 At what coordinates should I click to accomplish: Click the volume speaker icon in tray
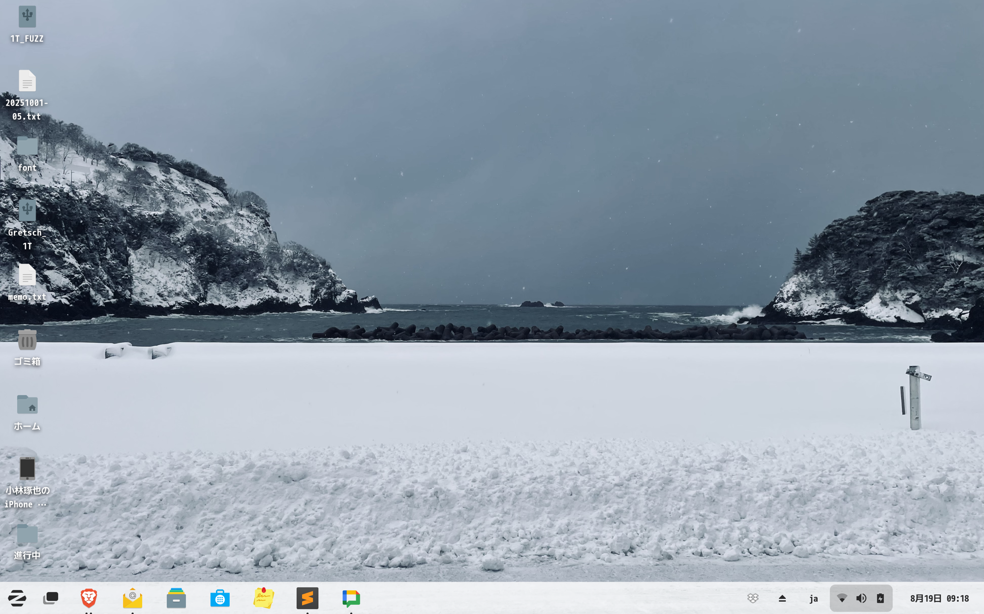coord(861,598)
